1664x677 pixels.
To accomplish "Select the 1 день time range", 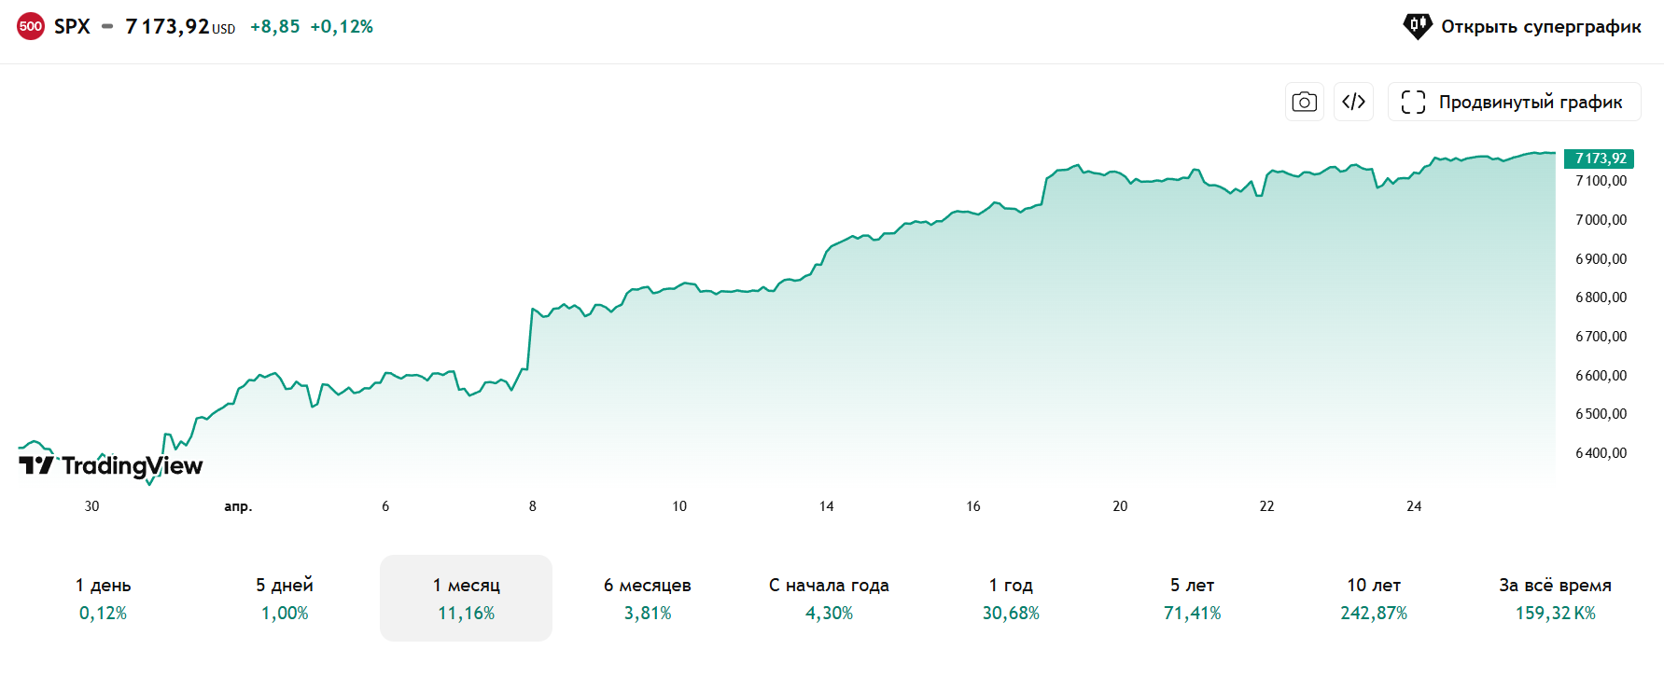I will pos(103,598).
